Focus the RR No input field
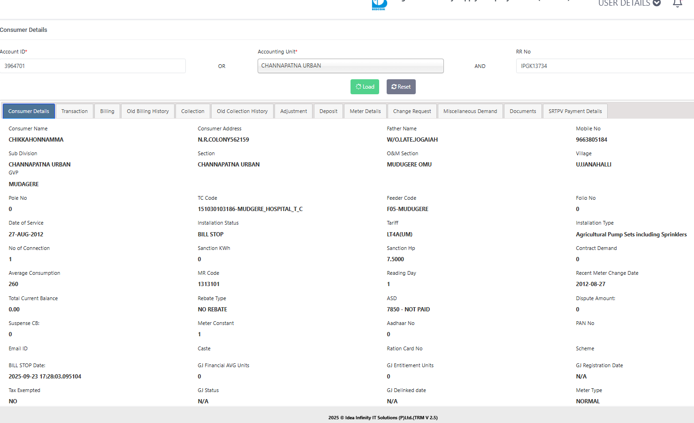Viewport: 694px width, 423px height. [604, 66]
